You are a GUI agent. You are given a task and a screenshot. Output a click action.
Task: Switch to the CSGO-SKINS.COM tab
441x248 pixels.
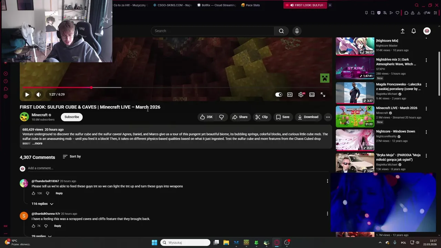172,5
